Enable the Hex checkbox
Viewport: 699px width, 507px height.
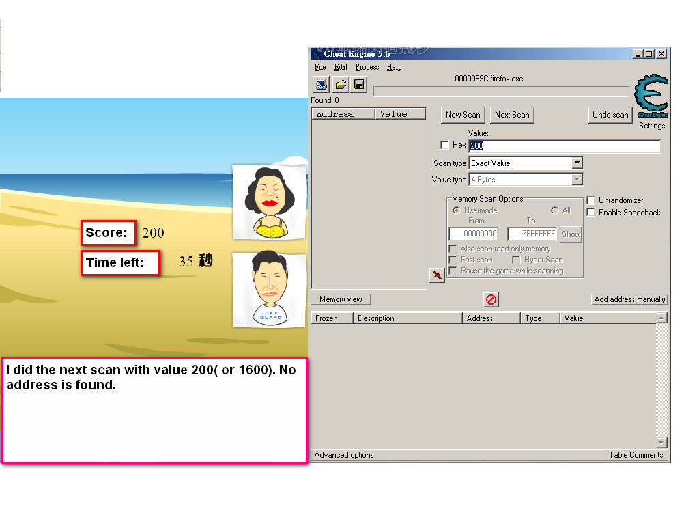[445, 146]
